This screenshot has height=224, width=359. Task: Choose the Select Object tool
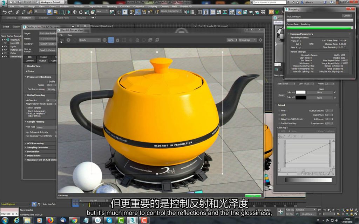pyautogui.click(x=50, y=12)
